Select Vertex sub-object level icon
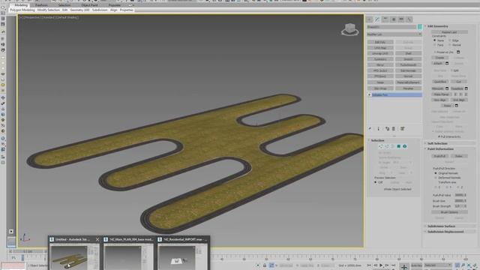 click(380, 147)
